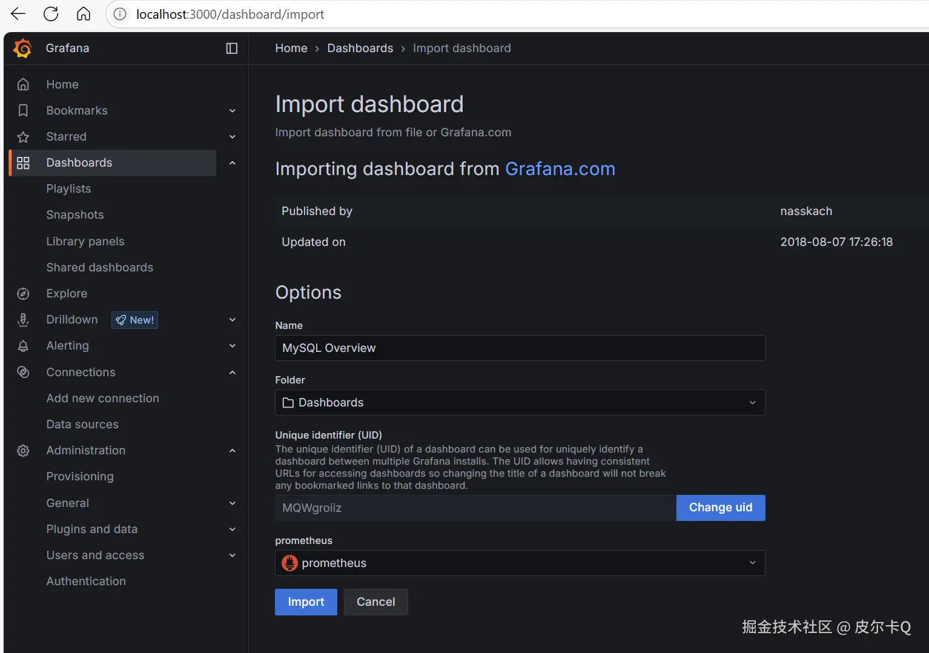Open Provisioning under Administration
This screenshot has width=929, height=653.
coord(80,477)
